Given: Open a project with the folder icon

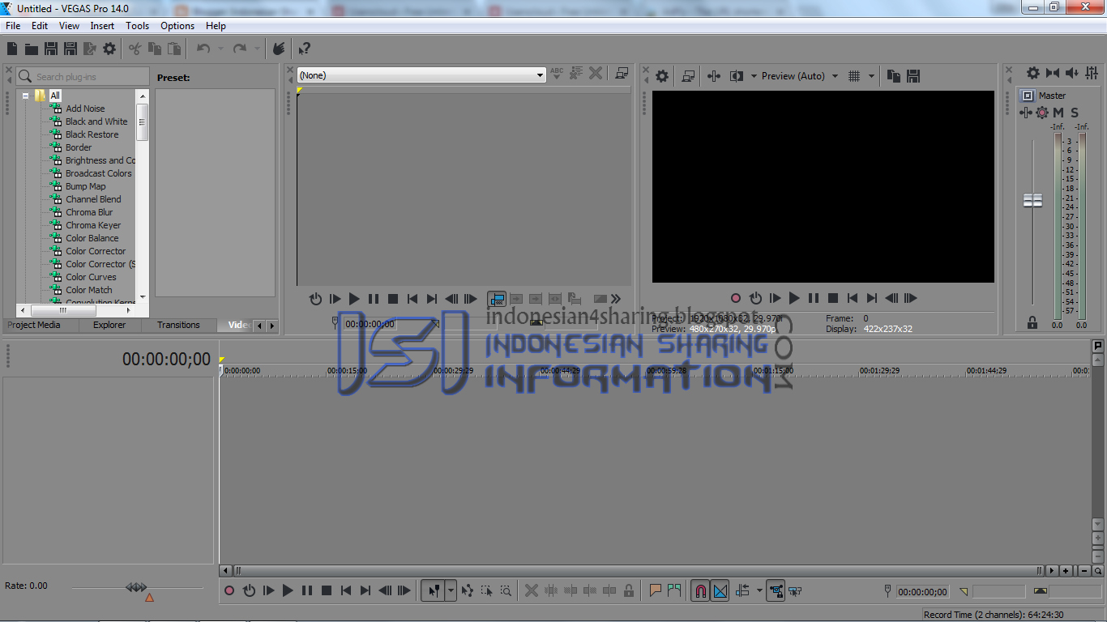Looking at the screenshot, I should point(32,49).
